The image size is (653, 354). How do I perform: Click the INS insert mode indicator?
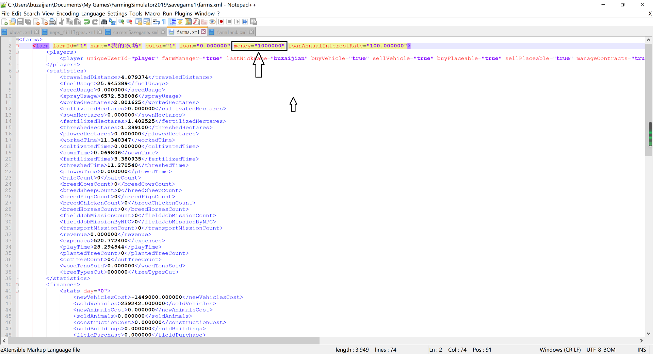[642, 350]
